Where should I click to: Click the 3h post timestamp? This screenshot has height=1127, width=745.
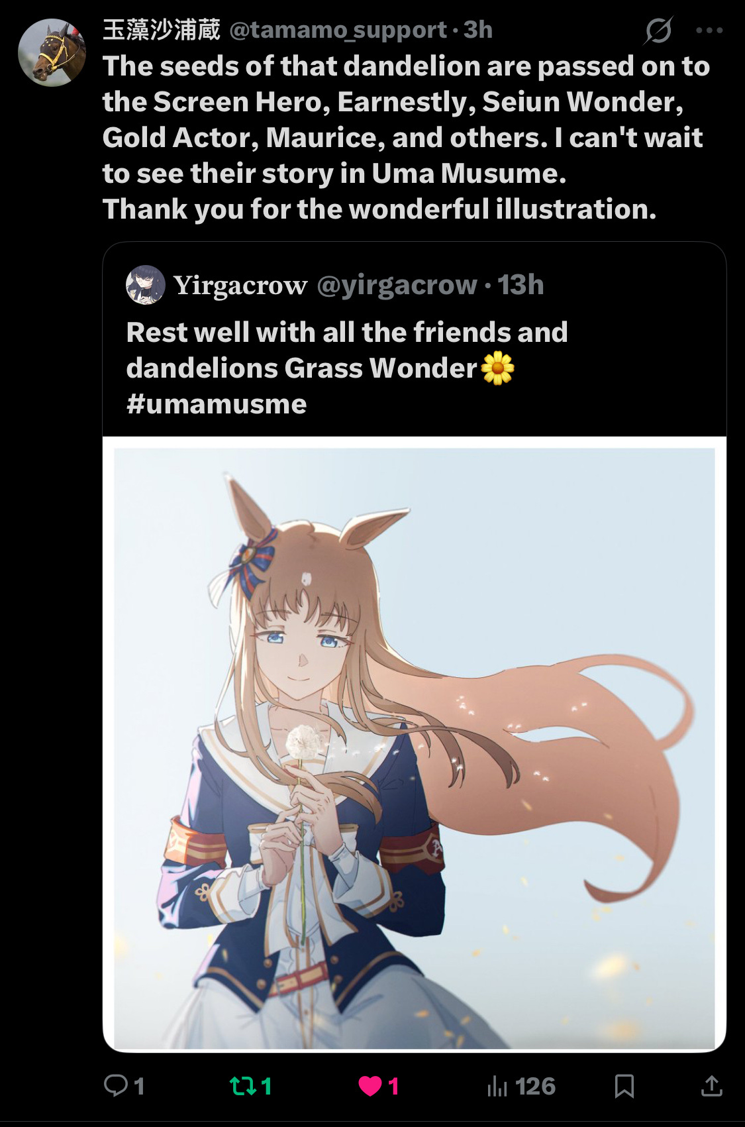pyautogui.click(x=478, y=30)
